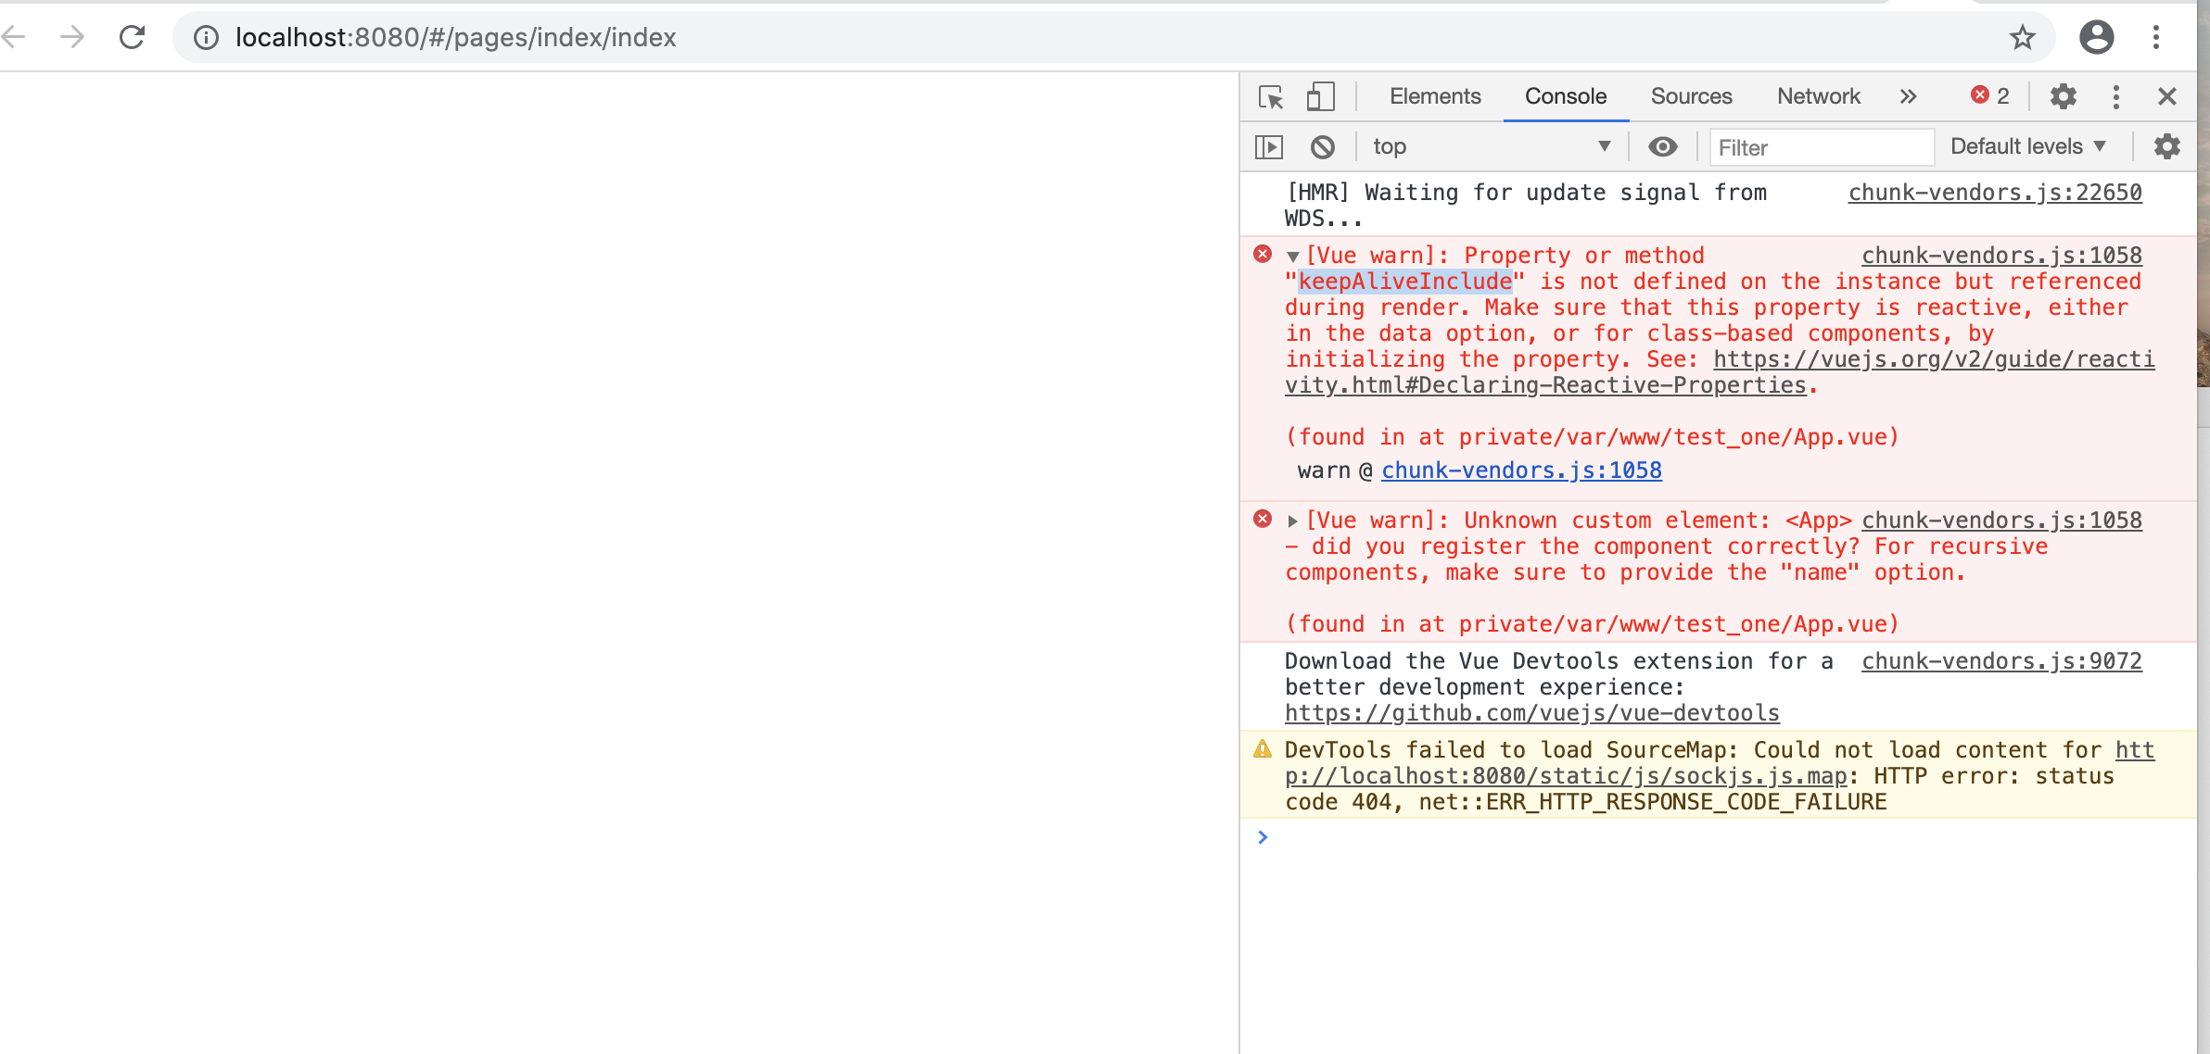Click the first error's red icon
The height and width of the screenshot is (1054, 2210).
tap(1263, 254)
